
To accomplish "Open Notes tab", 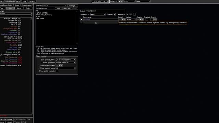I will (x=17, y=5).
